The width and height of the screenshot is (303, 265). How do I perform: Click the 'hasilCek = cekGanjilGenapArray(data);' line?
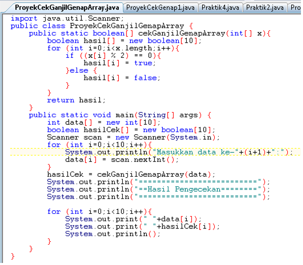[x=131, y=175]
